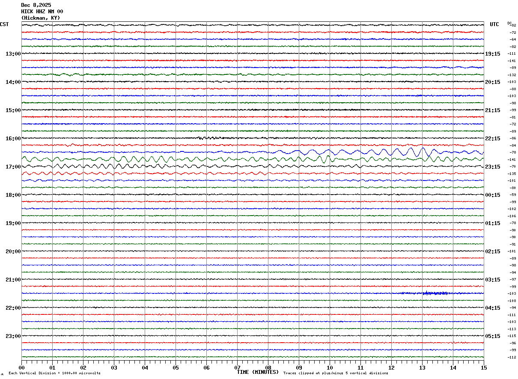This screenshot has height=379, width=518.
Task: Click the 16:00 CST time label
Action: coord(13,139)
